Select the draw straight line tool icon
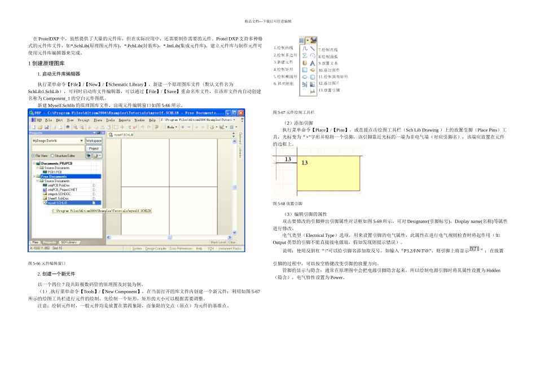This screenshot has width=536, height=379. 313,49
